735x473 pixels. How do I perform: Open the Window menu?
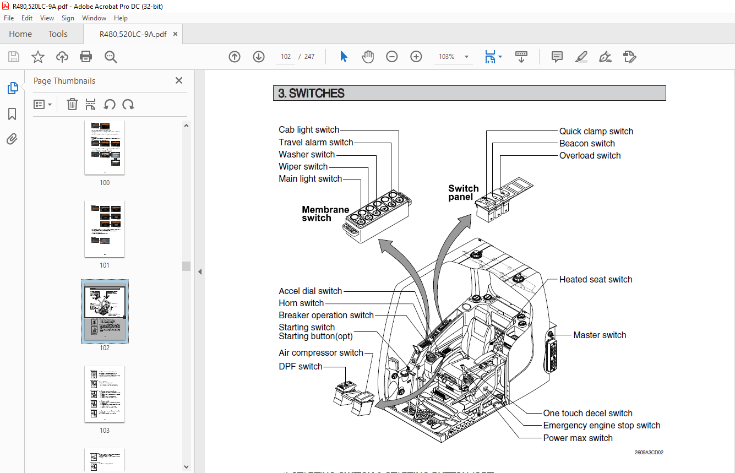tap(94, 18)
